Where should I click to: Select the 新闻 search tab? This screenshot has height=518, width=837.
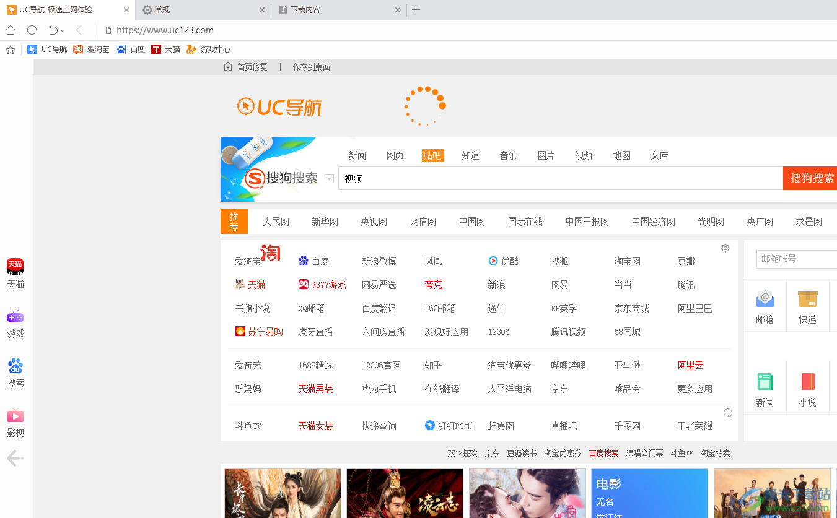click(x=357, y=155)
